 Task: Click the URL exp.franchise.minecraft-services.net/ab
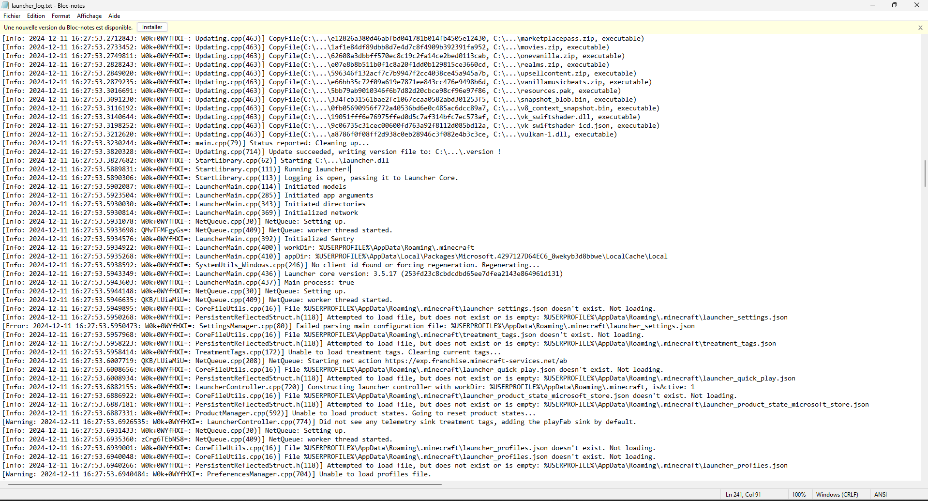476,361
